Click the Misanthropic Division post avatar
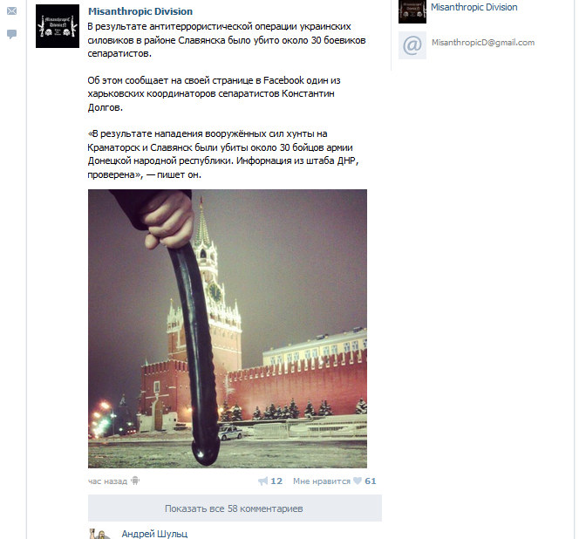This screenshot has height=539, width=586. tap(58, 26)
